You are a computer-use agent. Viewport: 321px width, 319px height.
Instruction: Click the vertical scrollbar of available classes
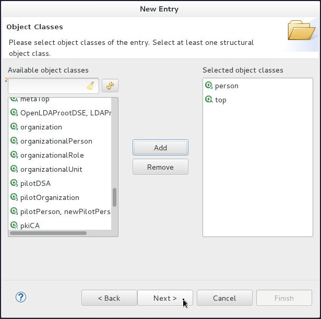point(114,197)
